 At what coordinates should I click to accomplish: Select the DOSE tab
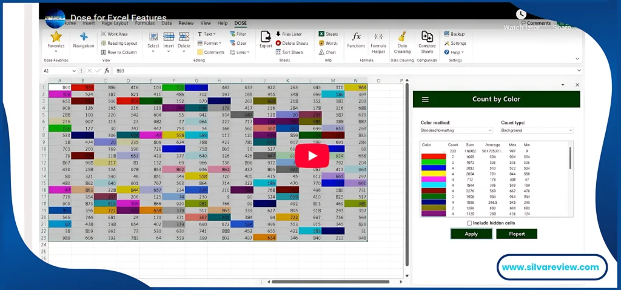point(240,24)
